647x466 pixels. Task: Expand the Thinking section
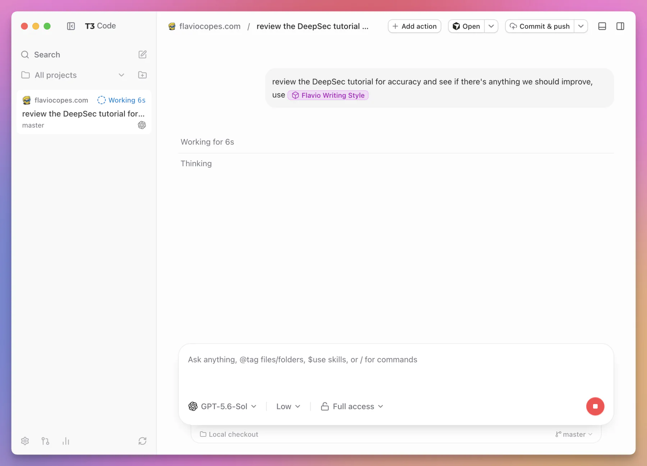click(x=196, y=163)
